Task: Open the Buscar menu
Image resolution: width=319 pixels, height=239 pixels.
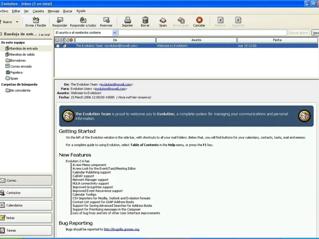Action: coord(67,11)
